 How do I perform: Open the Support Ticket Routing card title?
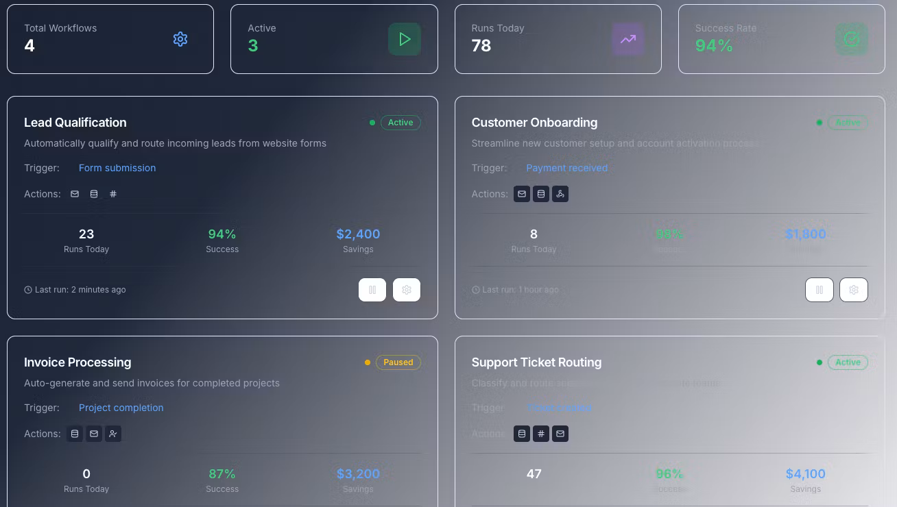[536, 362]
